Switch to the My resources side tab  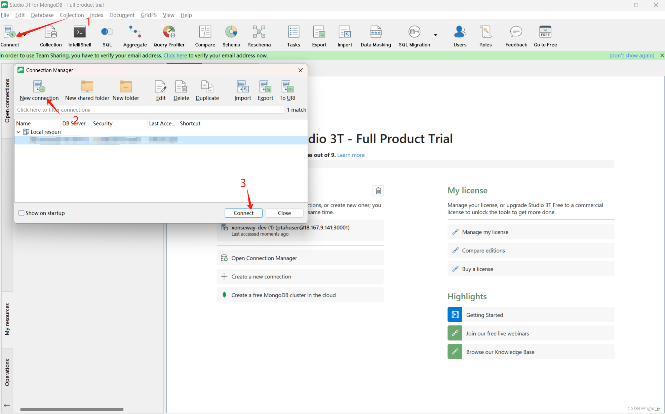click(x=7, y=319)
